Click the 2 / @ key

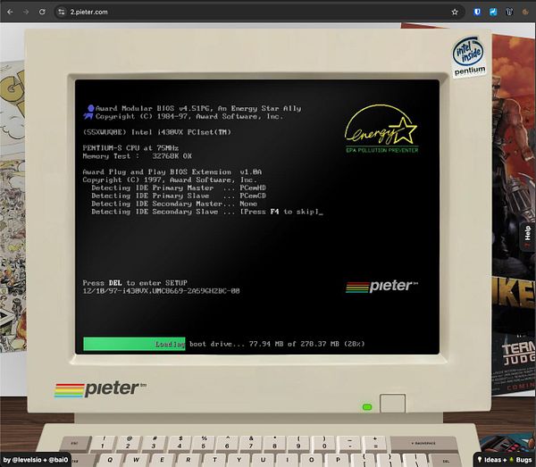129,443
